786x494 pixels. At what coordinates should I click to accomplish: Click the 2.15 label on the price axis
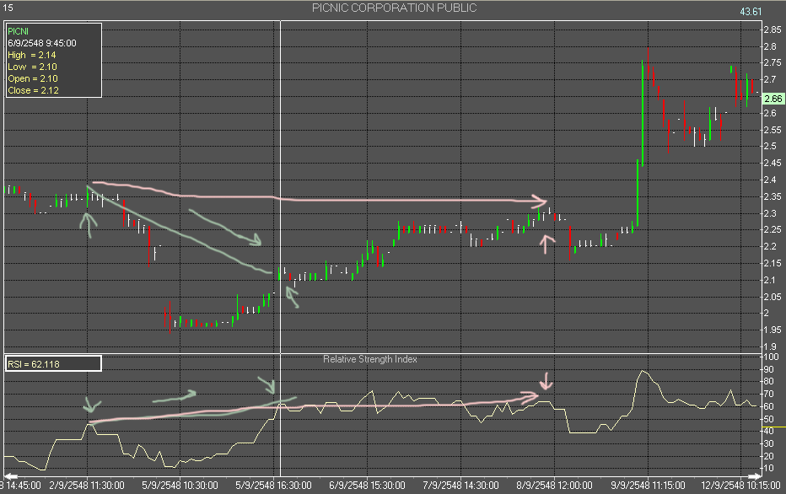773,263
